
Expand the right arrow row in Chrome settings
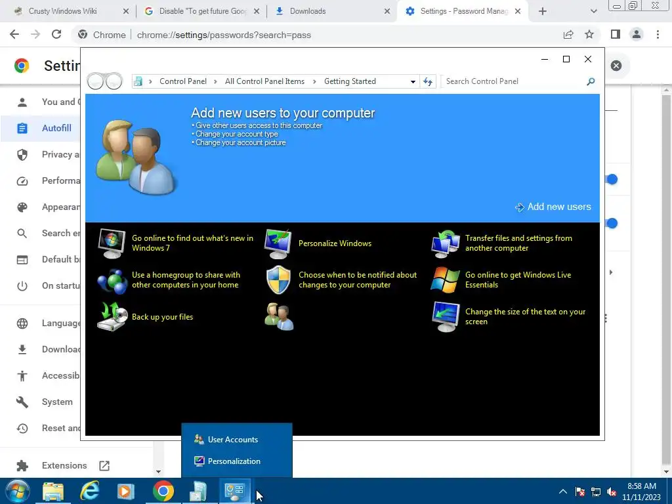click(611, 272)
